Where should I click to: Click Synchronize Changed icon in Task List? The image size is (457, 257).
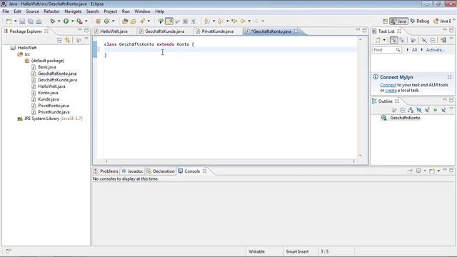(x=443, y=40)
